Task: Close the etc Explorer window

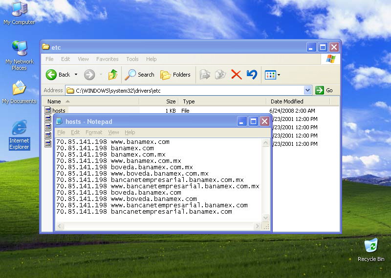Action: [x=334, y=47]
